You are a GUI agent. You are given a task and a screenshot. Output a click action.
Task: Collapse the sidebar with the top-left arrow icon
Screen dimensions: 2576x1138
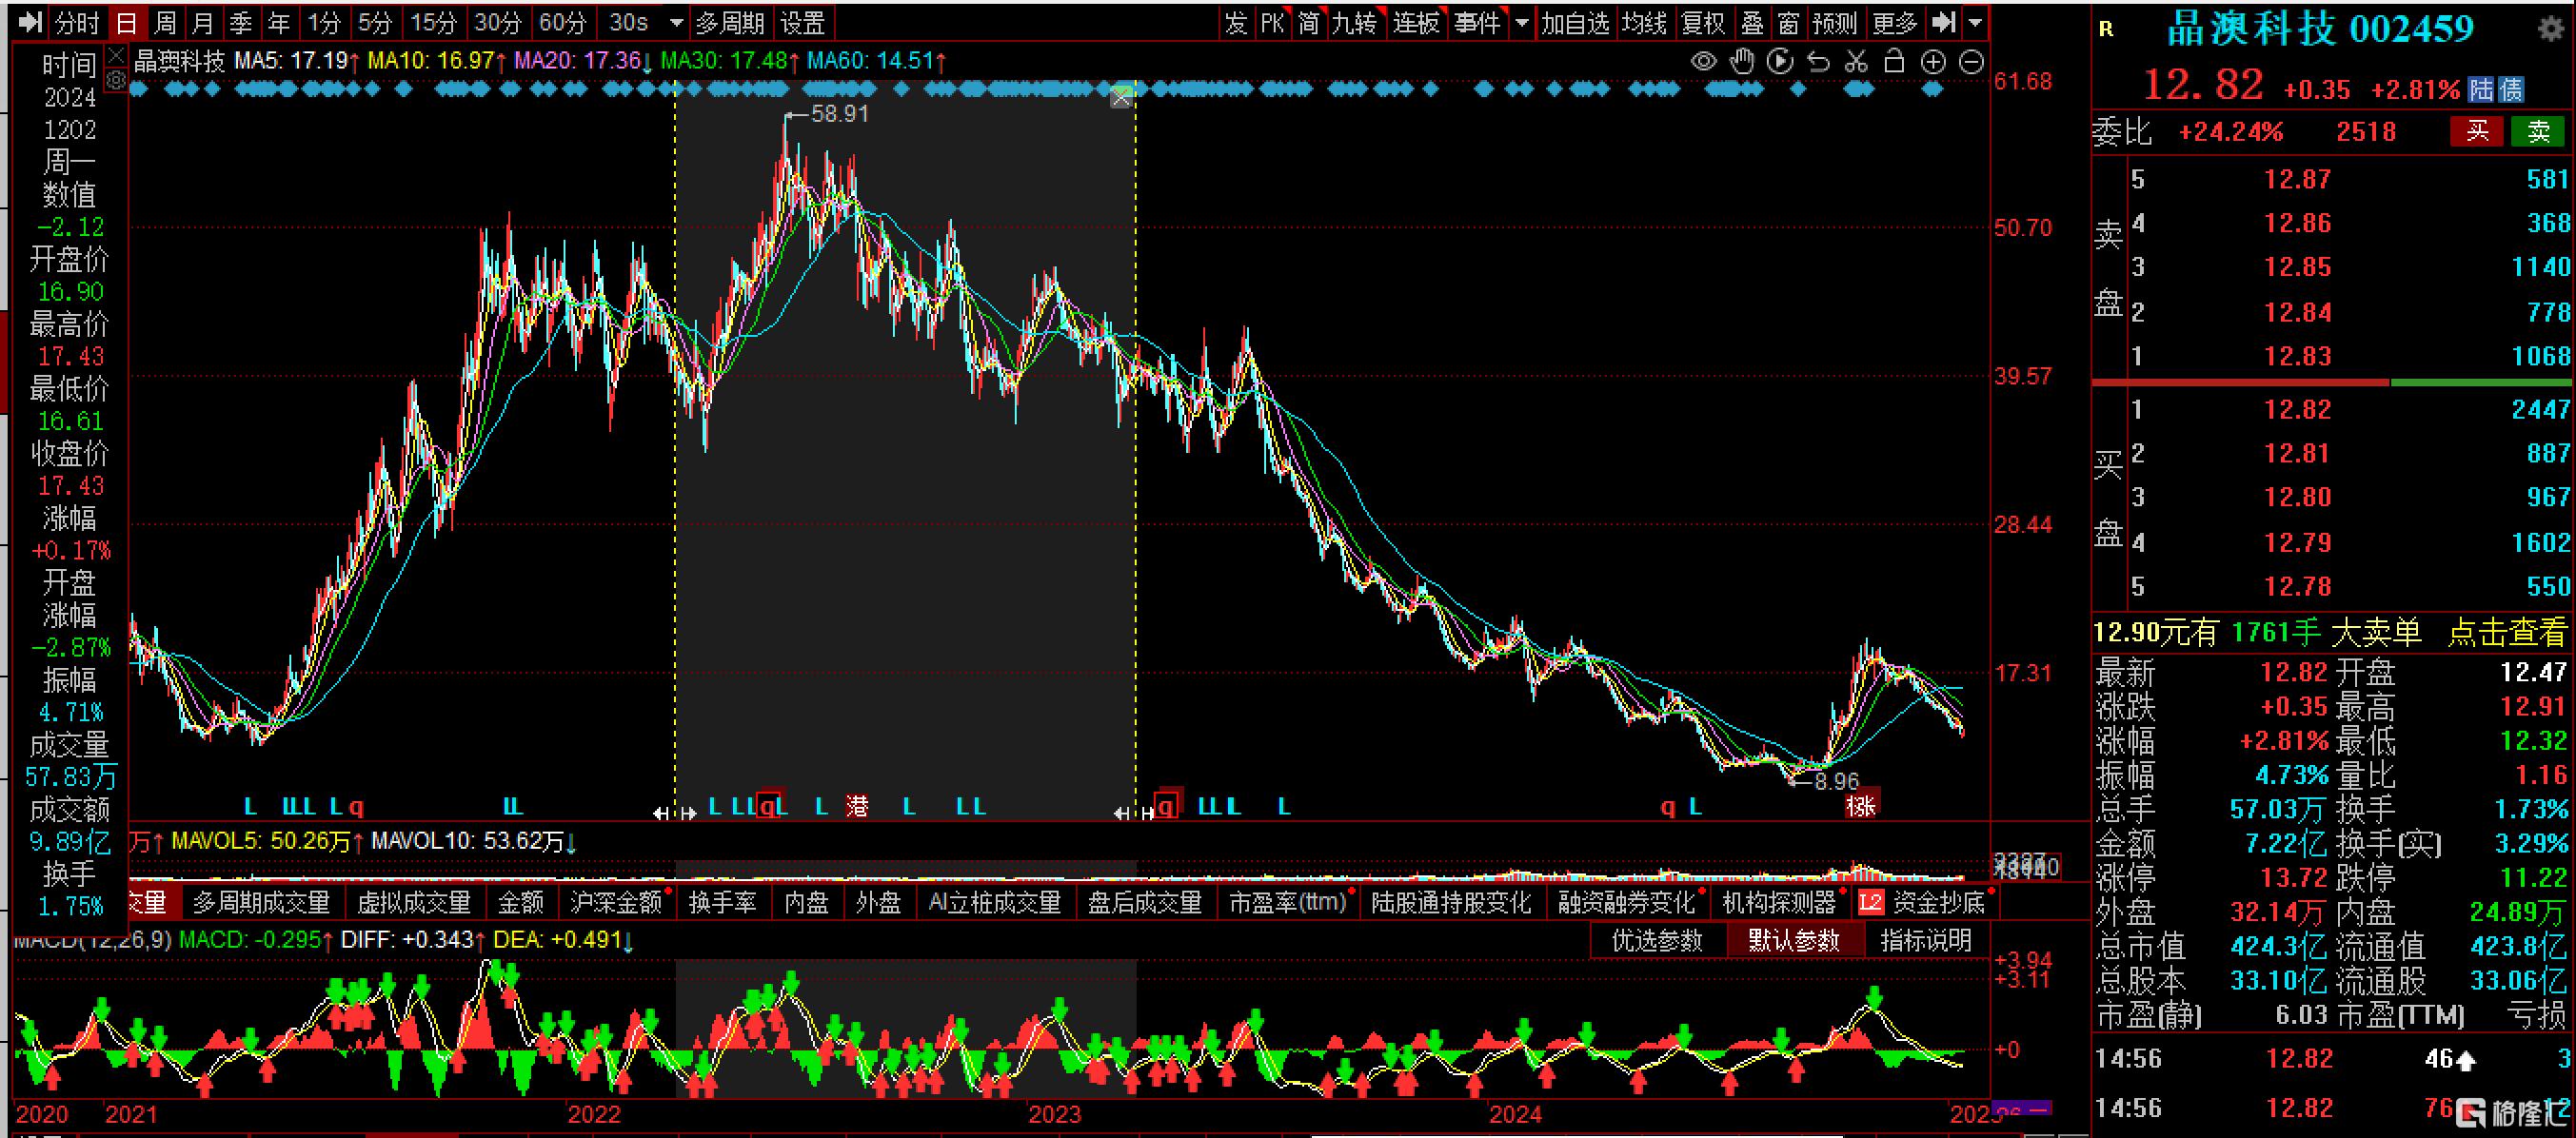(x=30, y=22)
